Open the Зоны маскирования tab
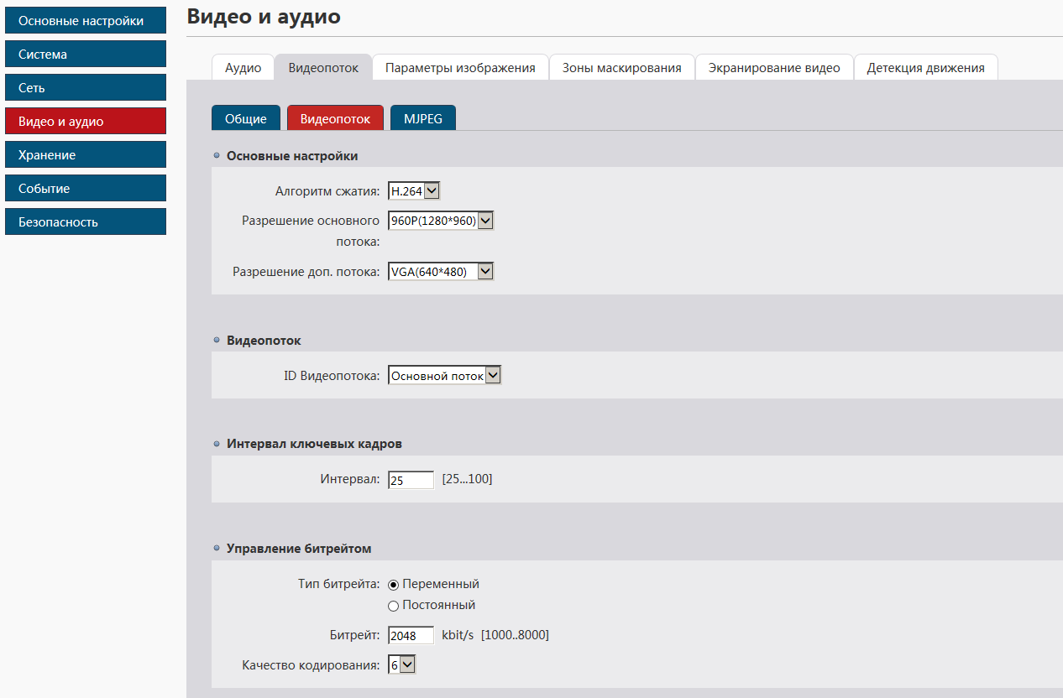Viewport: 1063px width, 698px height. coord(622,68)
